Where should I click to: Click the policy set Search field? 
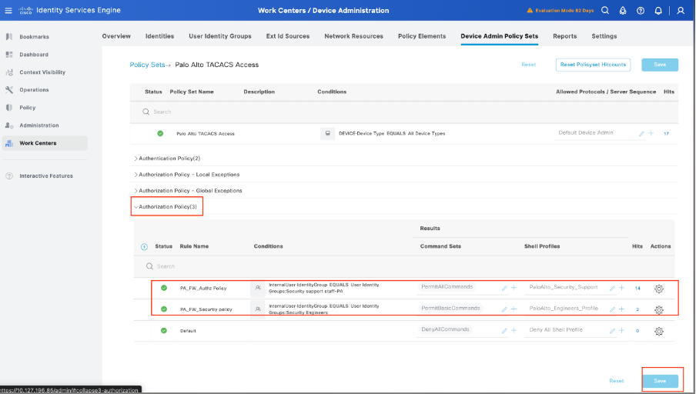[404, 112]
